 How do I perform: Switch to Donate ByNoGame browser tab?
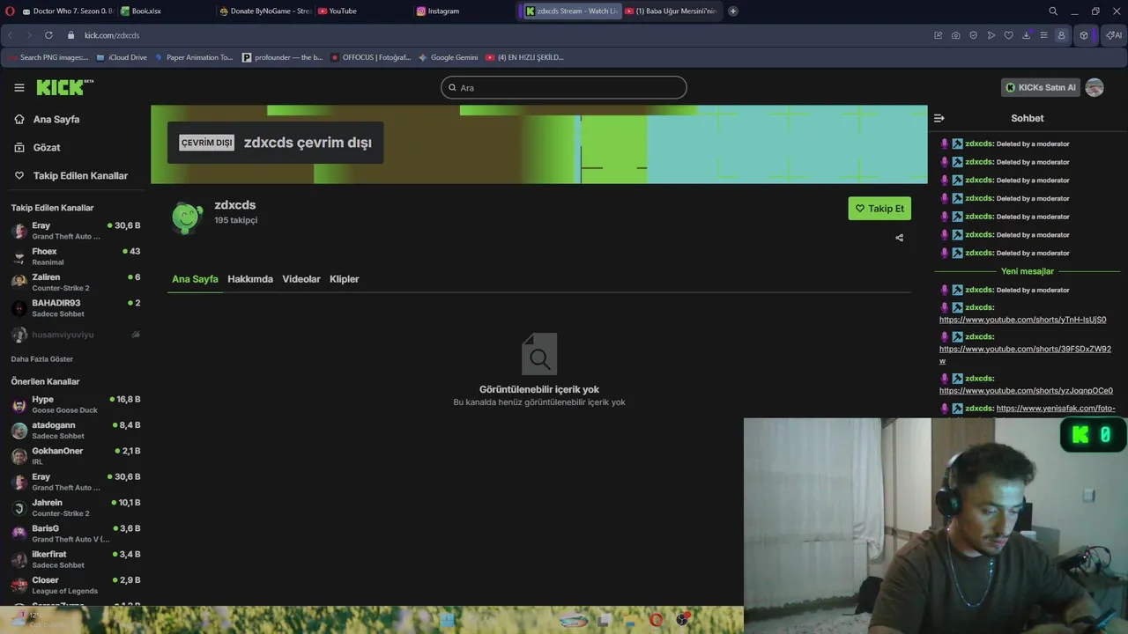pyautogui.click(x=265, y=11)
